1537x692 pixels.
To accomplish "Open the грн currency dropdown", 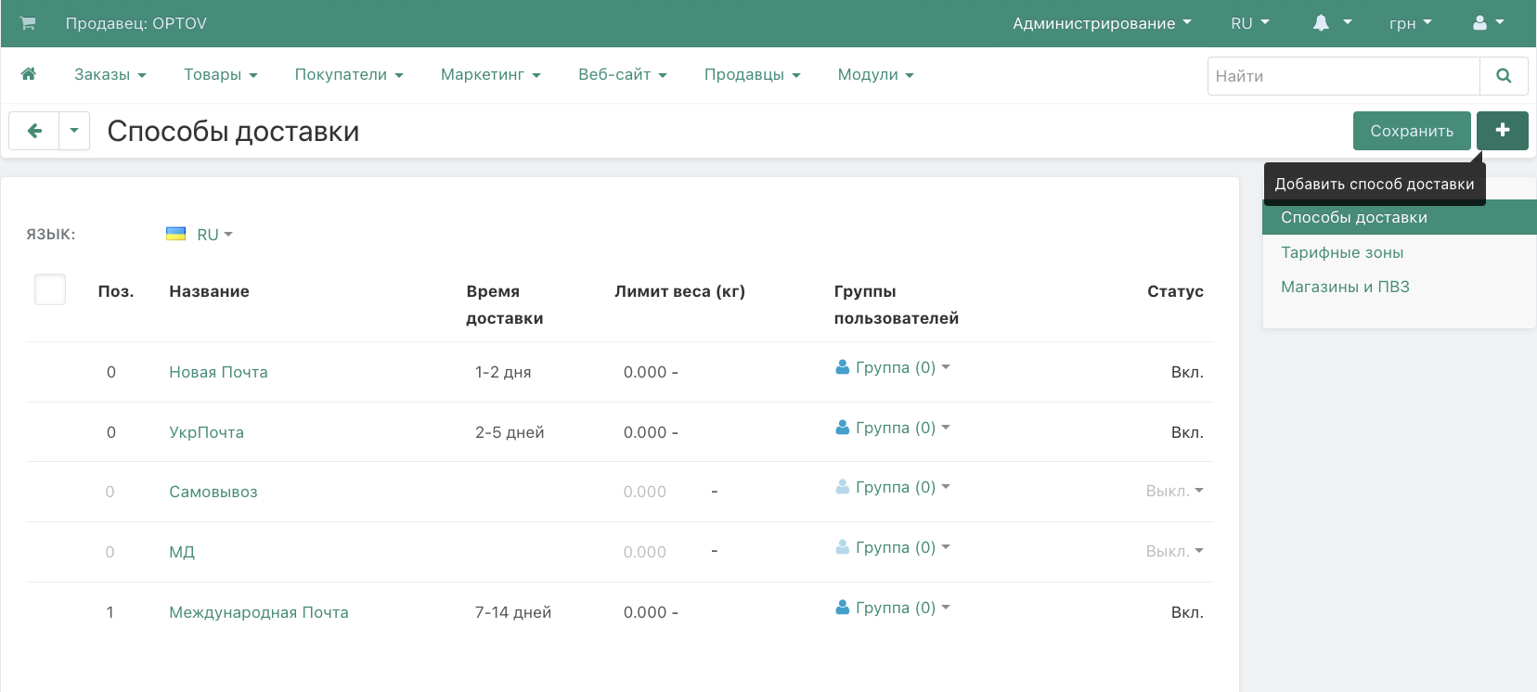I will [1410, 23].
